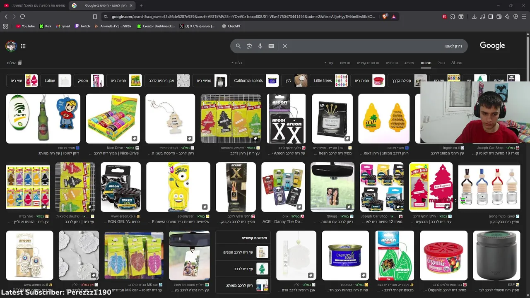Open Brave Shields lion icon

385,17
